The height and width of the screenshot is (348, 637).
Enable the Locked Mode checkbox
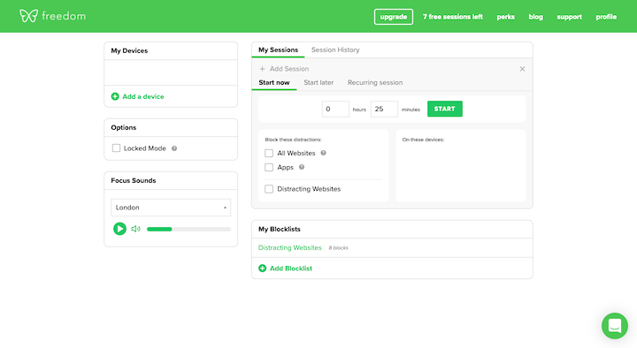[116, 148]
